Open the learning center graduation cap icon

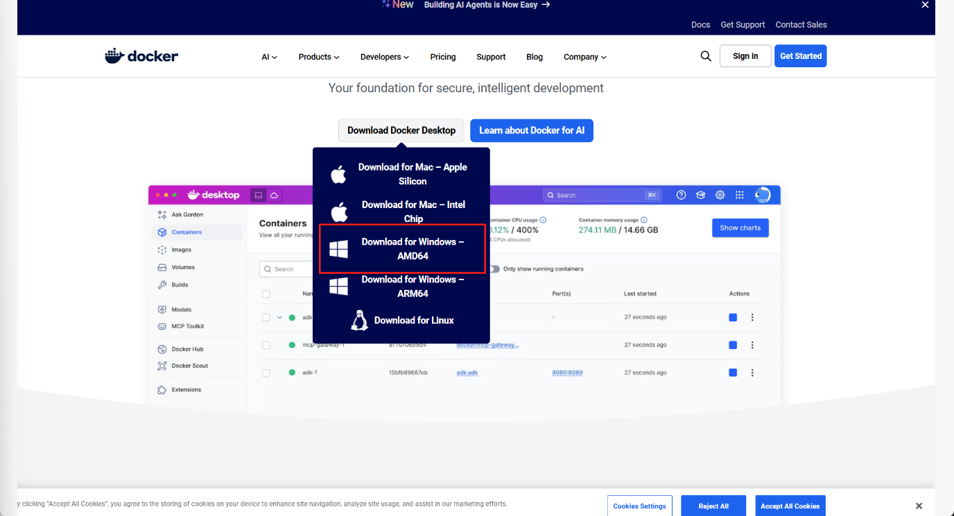pos(701,195)
